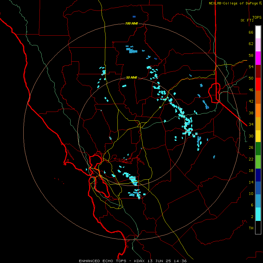Click the '34' legend scale value
Image resolution: width=263 pixels, height=263 pixels.
251,124
